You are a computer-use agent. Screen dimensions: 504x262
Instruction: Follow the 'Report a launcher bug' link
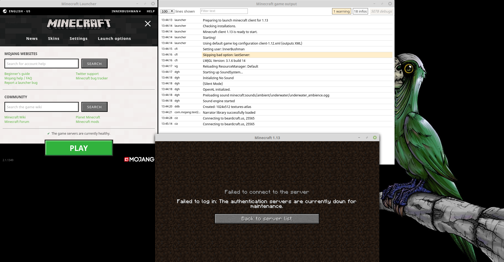coord(21,83)
